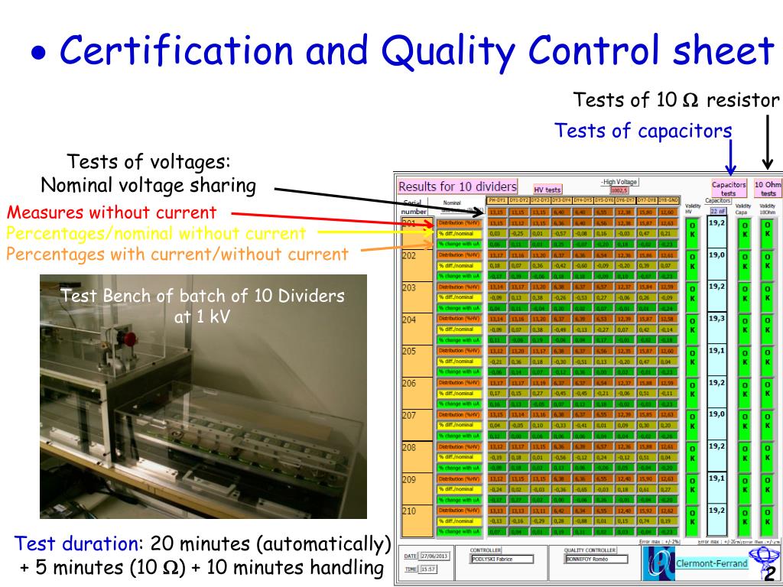Click Validity HV OK indicator for serial 205
The width and height of the screenshot is (783, 587).
(692, 361)
